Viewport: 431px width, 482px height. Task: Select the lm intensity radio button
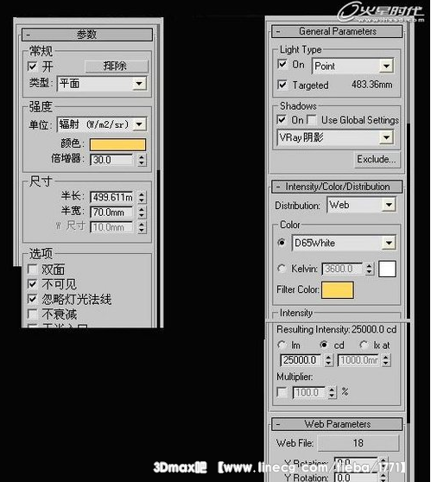[x=282, y=345]
